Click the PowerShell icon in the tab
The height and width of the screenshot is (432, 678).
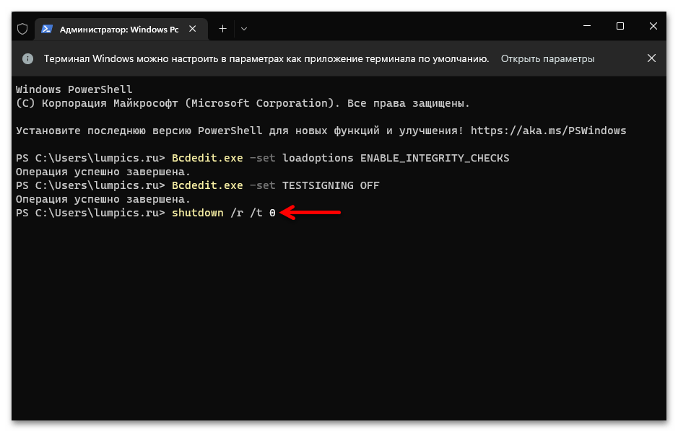click(47, 29)
